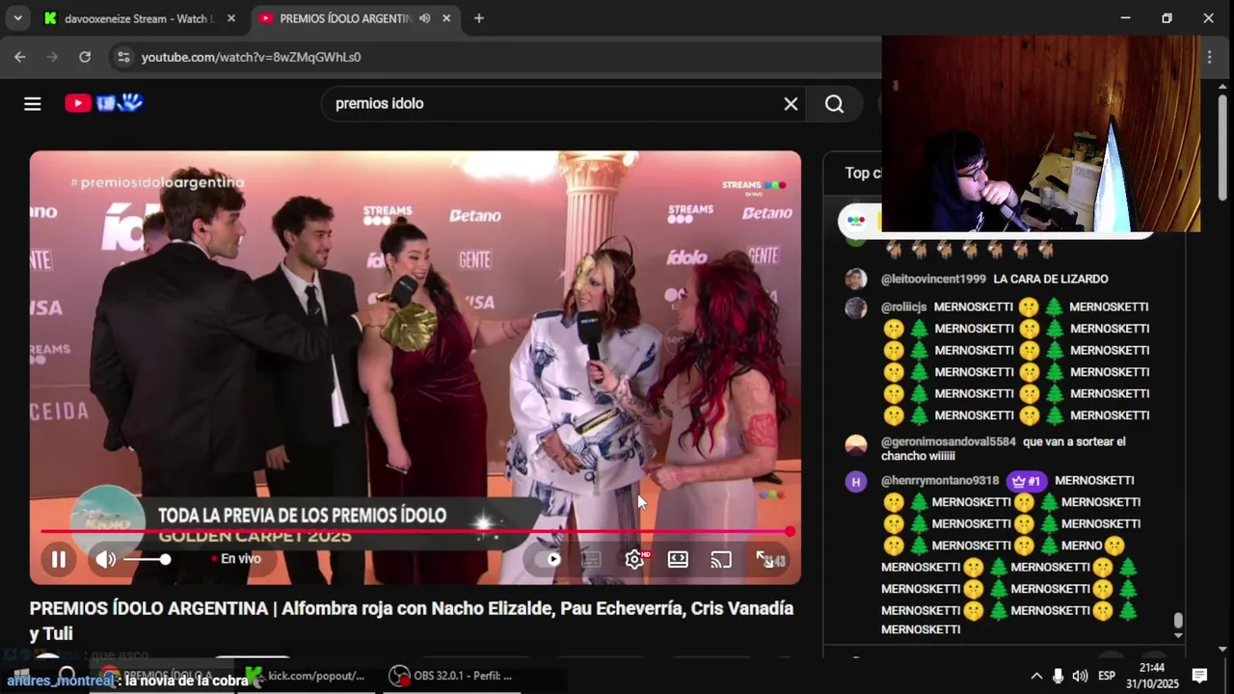Click the En vivo live indicator
This screenshot has width=1234, height=694.
click(236, 559)
